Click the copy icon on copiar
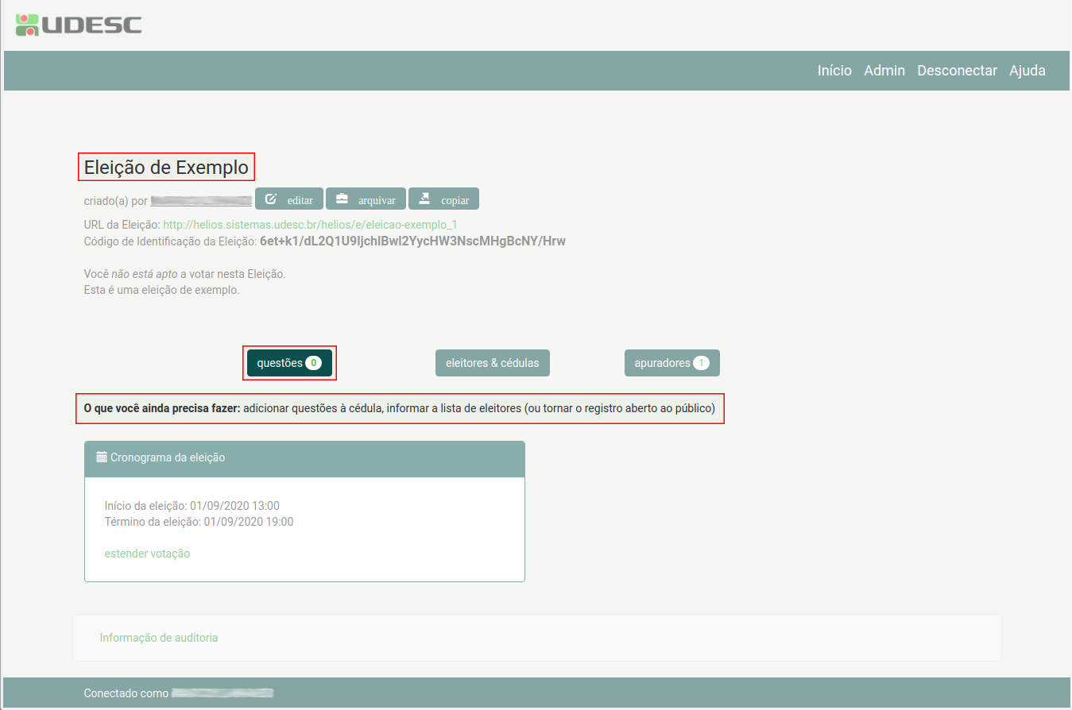Viewport: 1072px width, 710px height. 424,199
